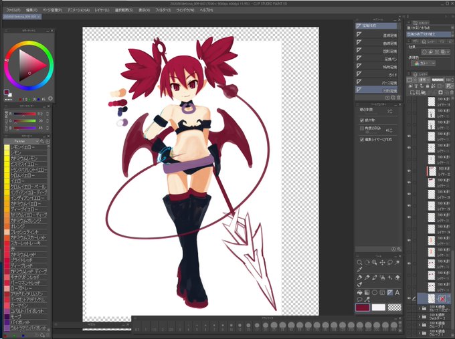Select the 曲線定規 sub tool
455x339 pixels.
tap(376, 43)
